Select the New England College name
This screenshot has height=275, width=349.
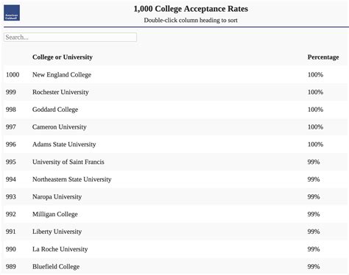(62, 74)
